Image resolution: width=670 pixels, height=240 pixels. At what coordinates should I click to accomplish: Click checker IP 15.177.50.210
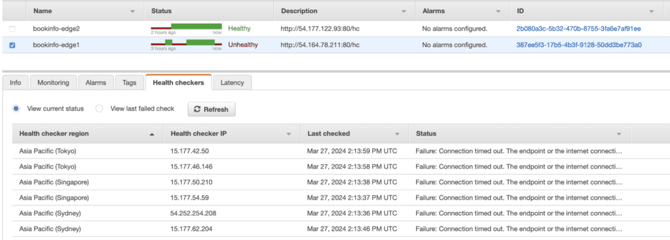(x=191, y=182)
